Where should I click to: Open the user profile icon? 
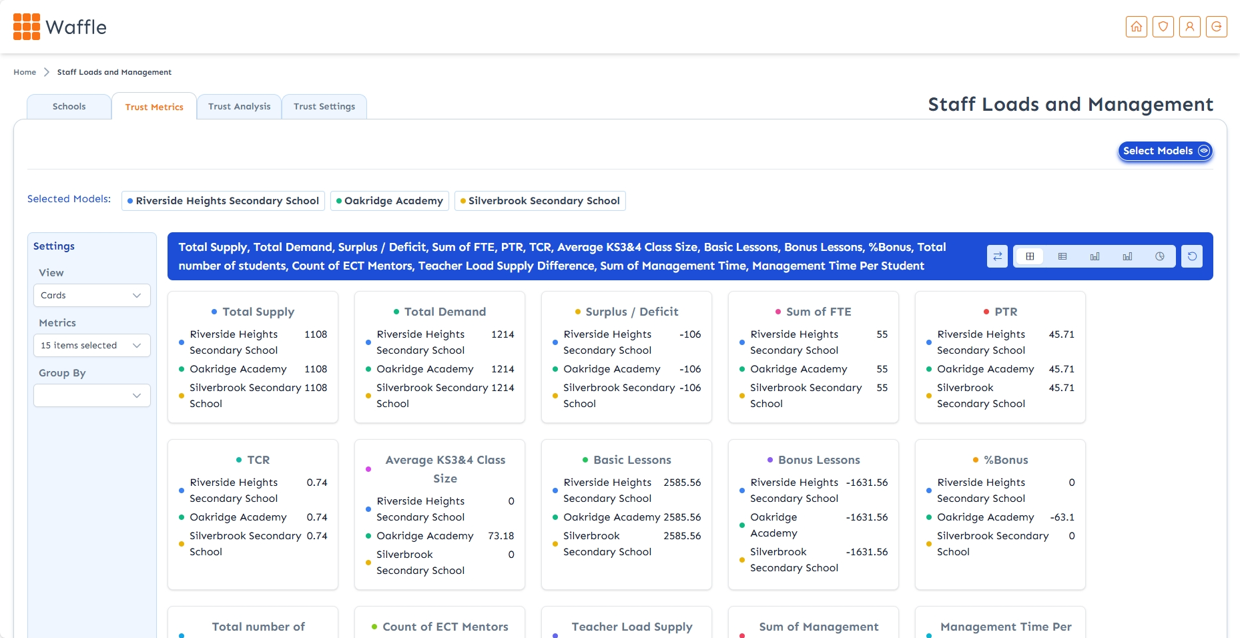tap(1189, 27)
